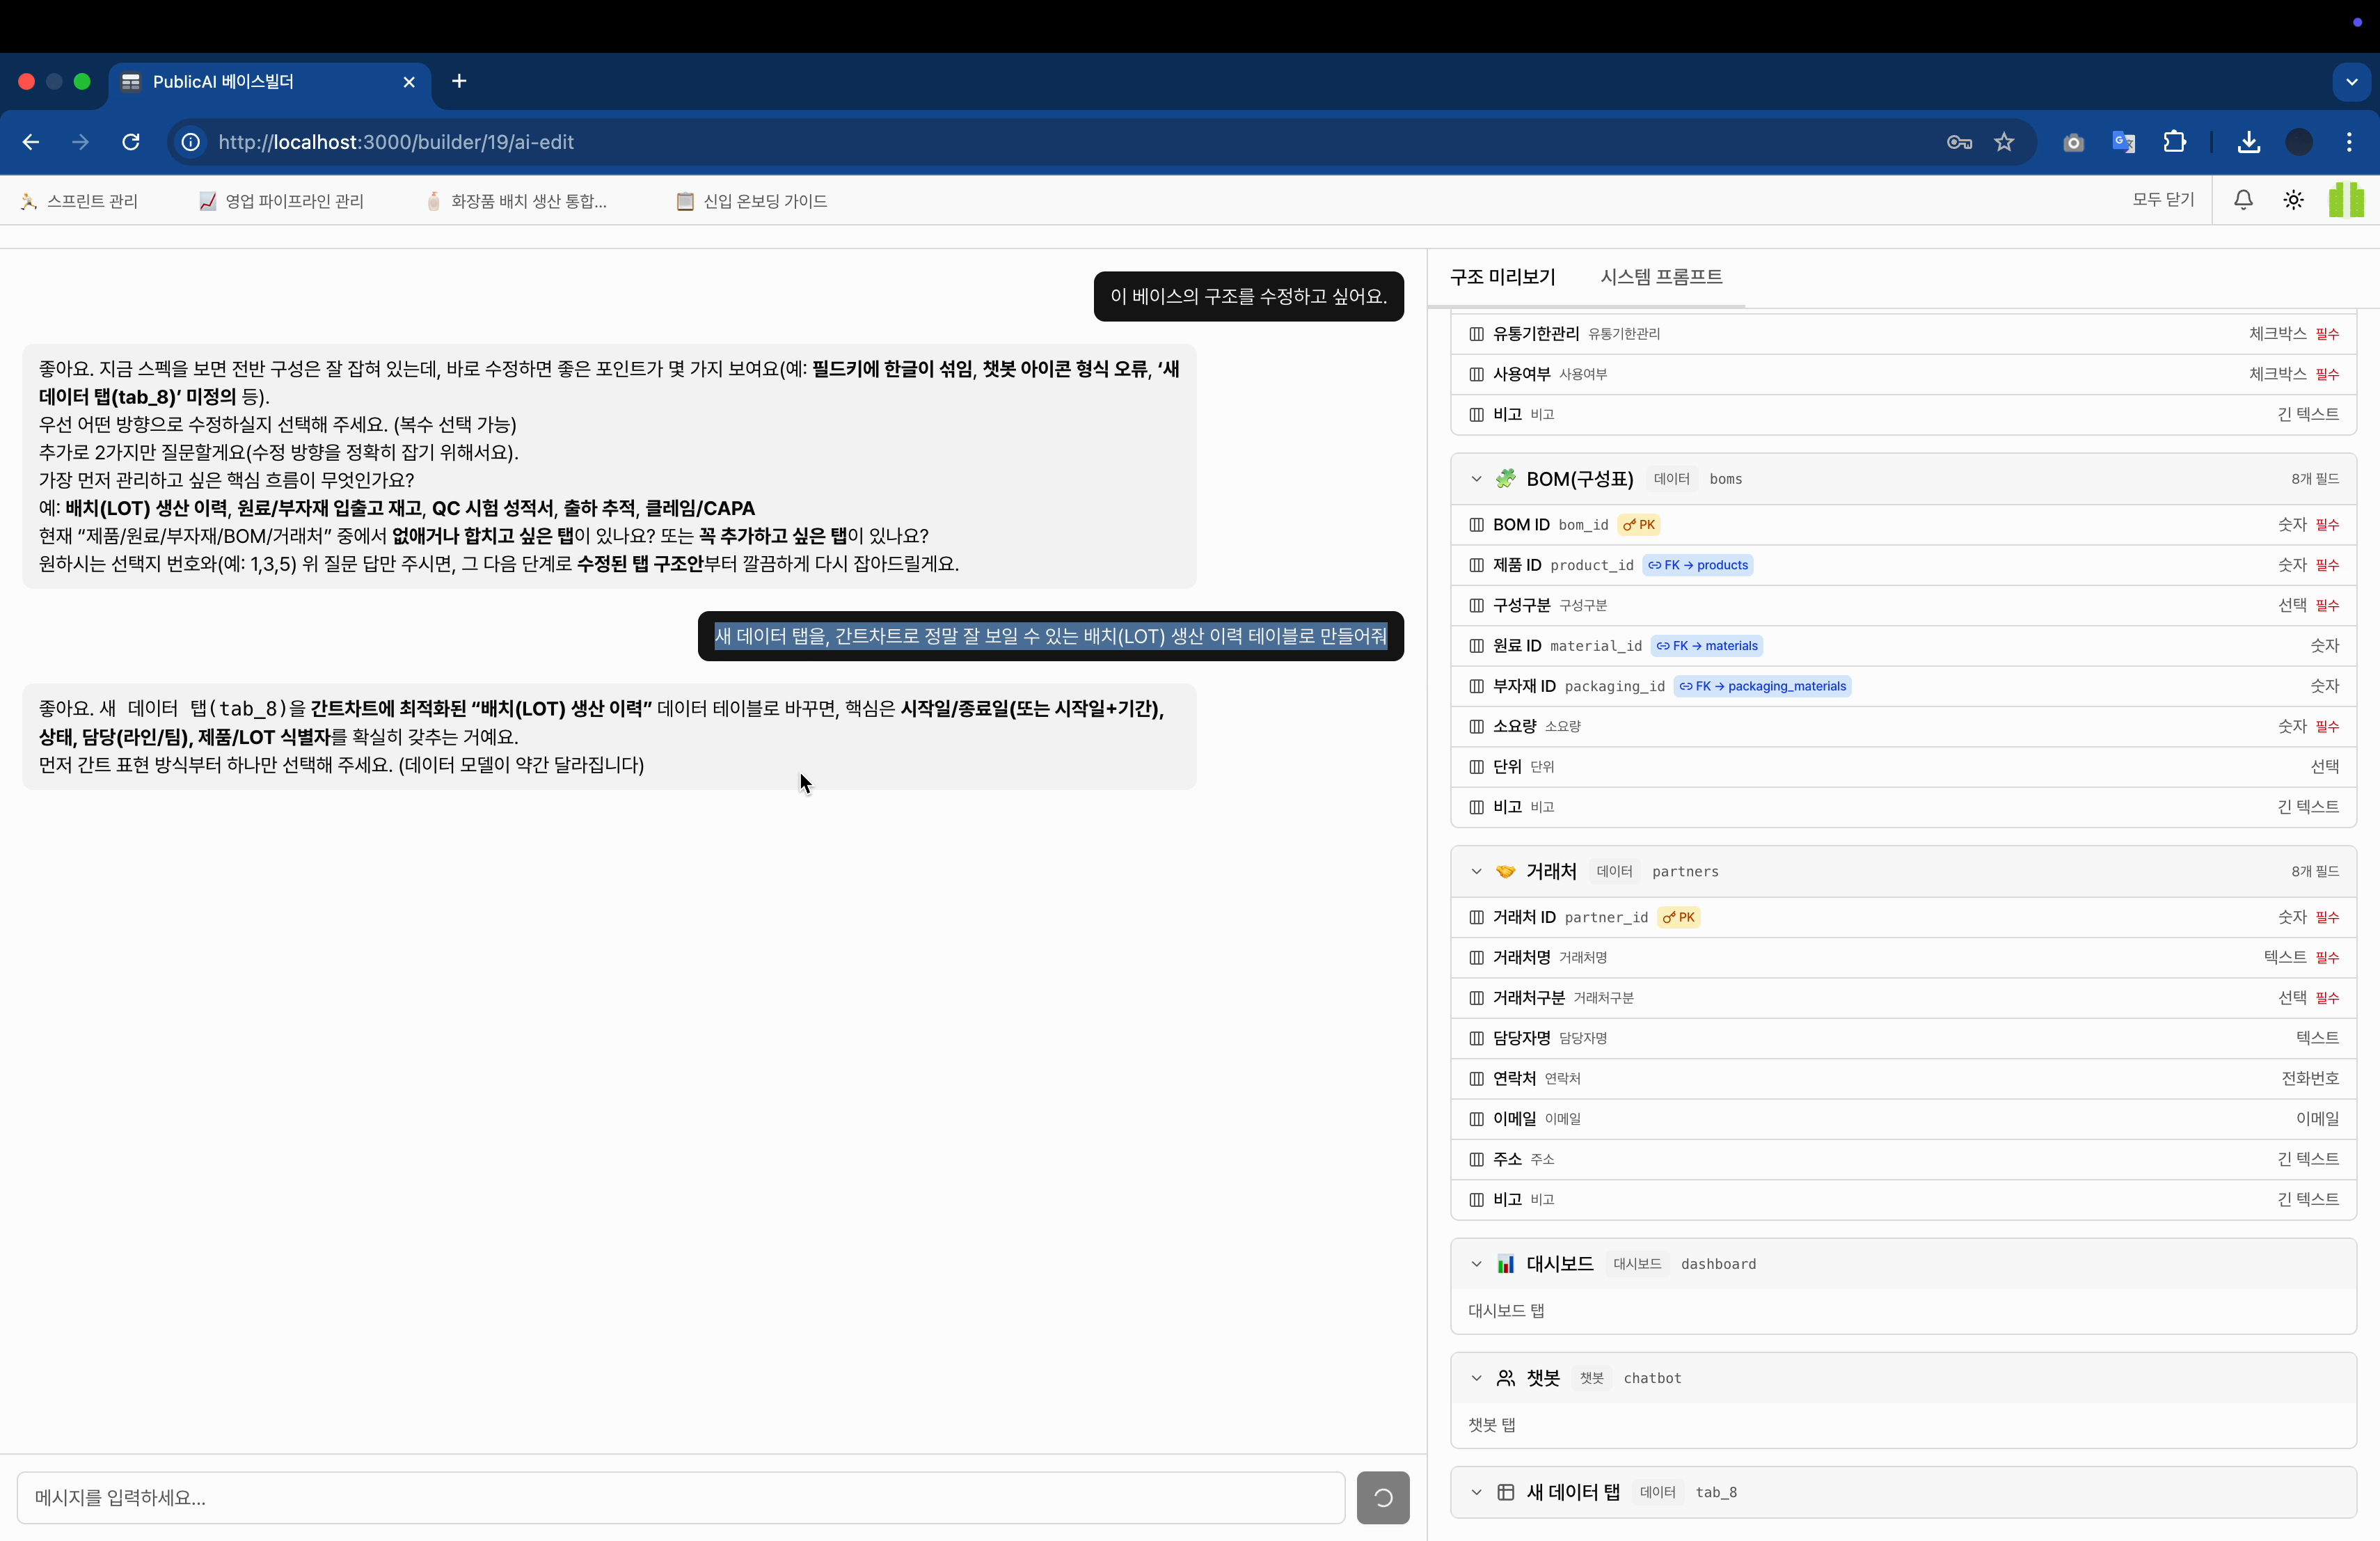Click the 모두 닫기 button
The height and width of the screenshot is (1541, 2380).
tap(2162, 200)
